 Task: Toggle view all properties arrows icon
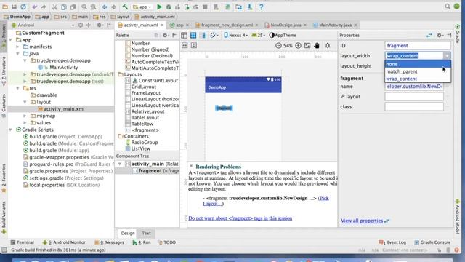tap(429, 36)
